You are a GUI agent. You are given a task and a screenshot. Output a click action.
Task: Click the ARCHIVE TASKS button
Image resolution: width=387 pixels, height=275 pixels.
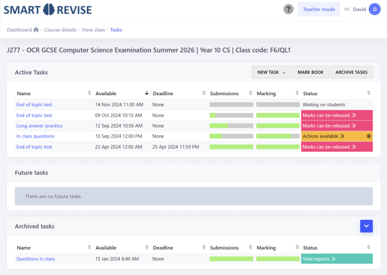pyautogui.click(x=351, y=72)
